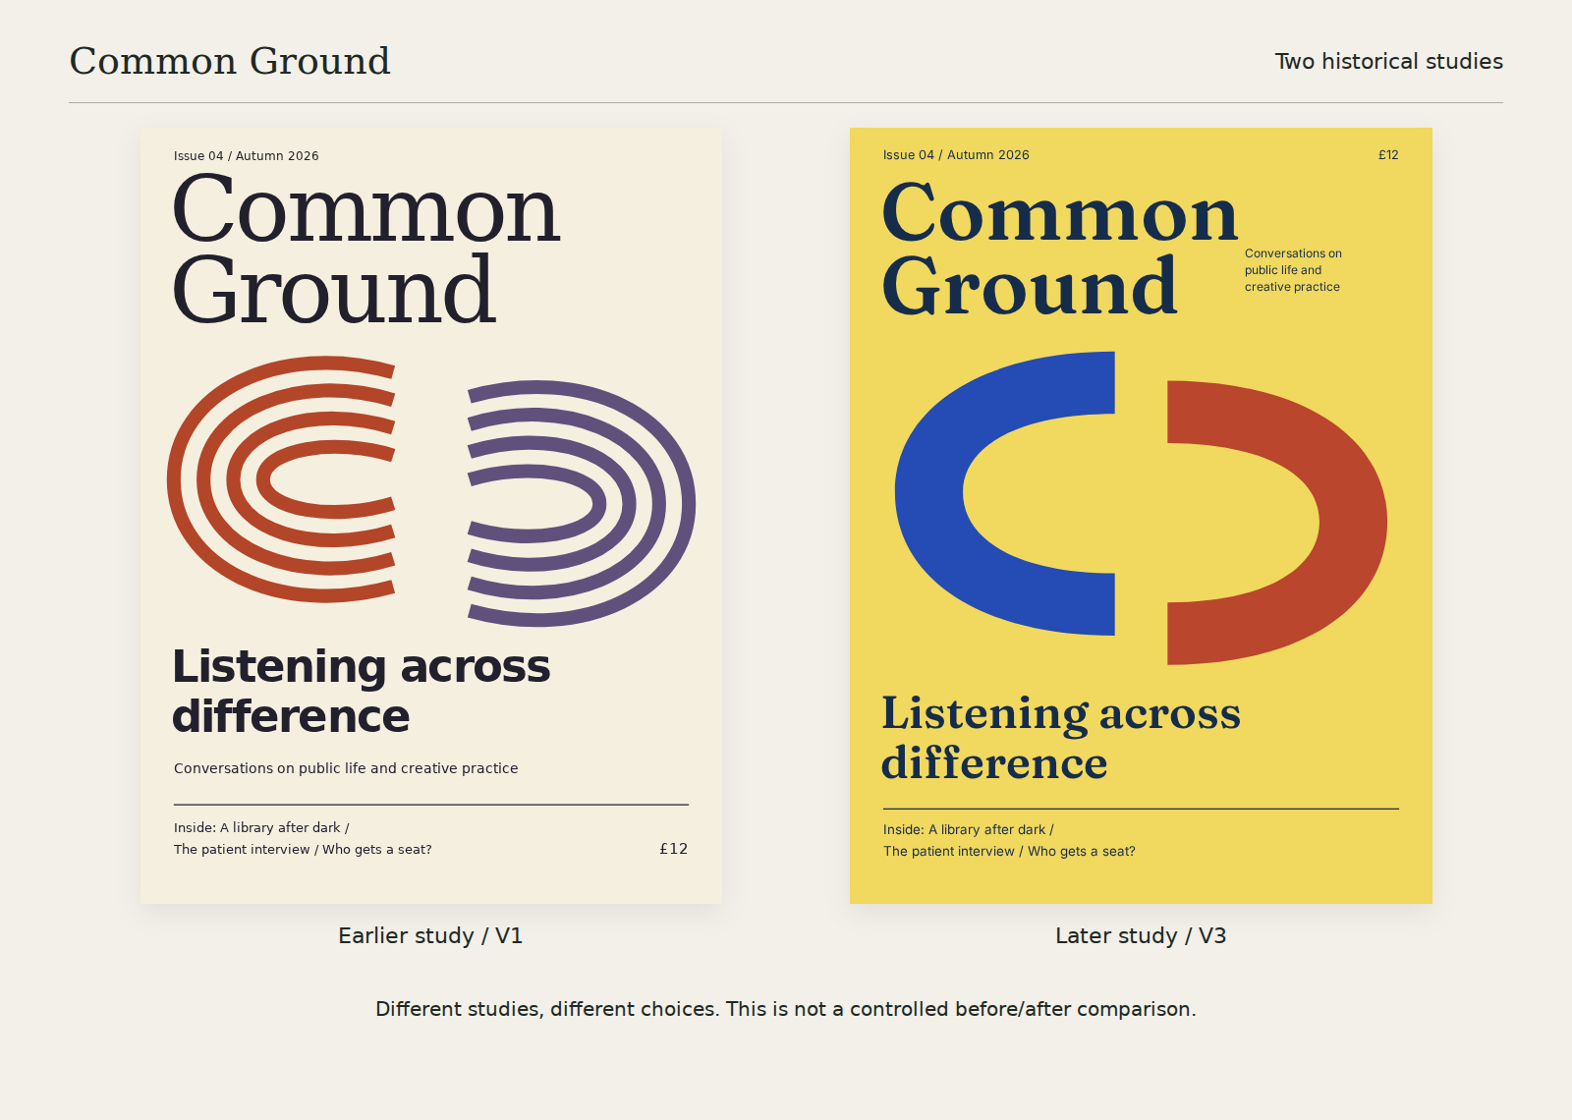Click the red concentric arcs graphic

(x=282, y=479)
